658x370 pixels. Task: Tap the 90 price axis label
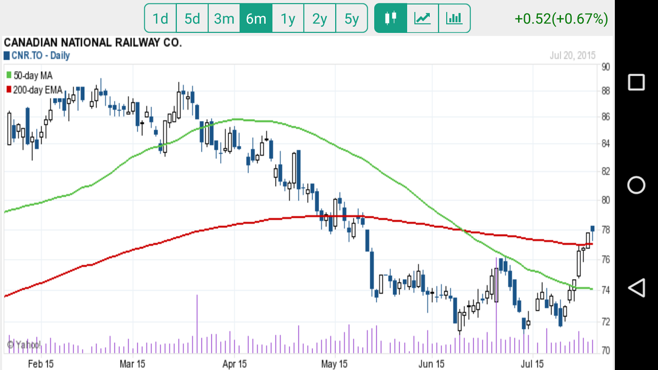pos(606,67)
